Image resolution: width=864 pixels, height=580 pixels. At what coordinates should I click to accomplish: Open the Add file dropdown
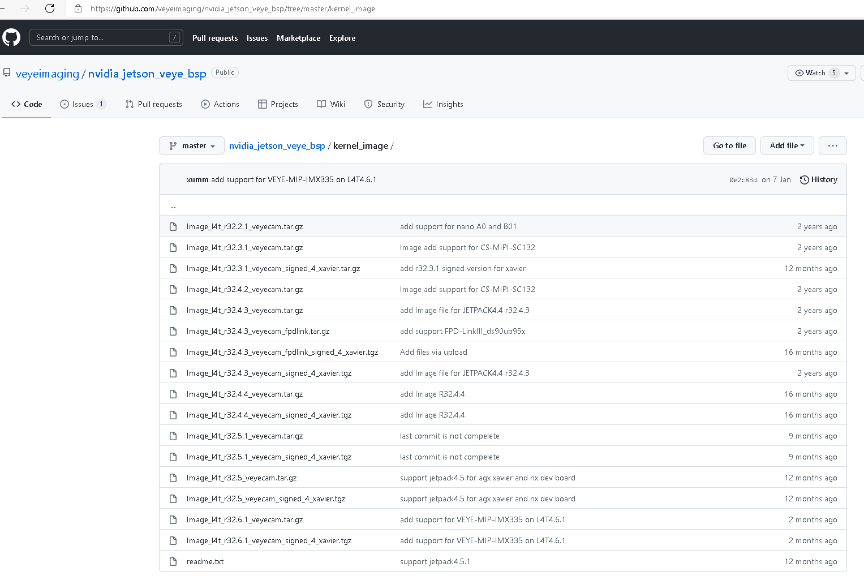(x=786, y=145)
